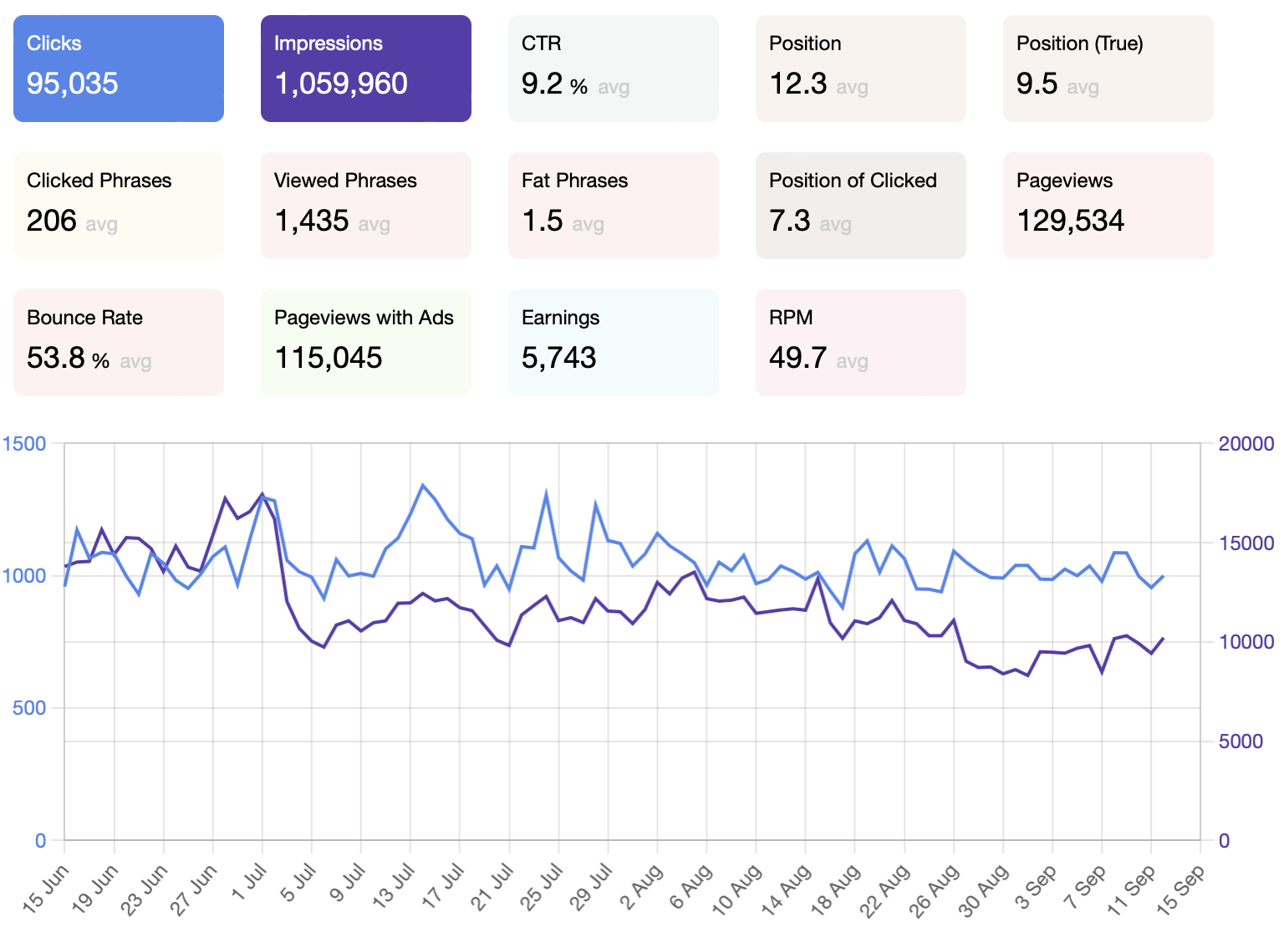Click the 5000 right axis label
The width and height of the screenshot is (1284, 948).
[x=1241, y=742]
